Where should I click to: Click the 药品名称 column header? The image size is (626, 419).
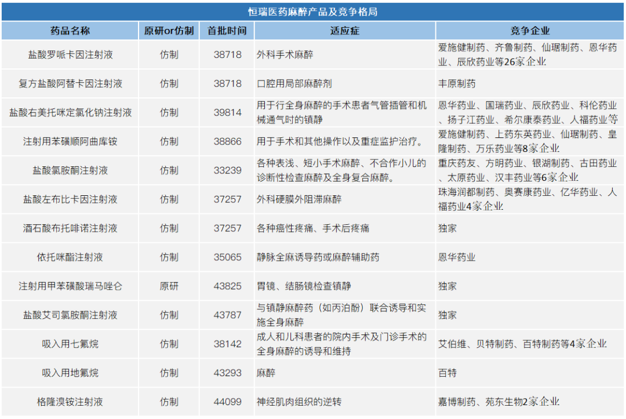click(x=70, y=31)
